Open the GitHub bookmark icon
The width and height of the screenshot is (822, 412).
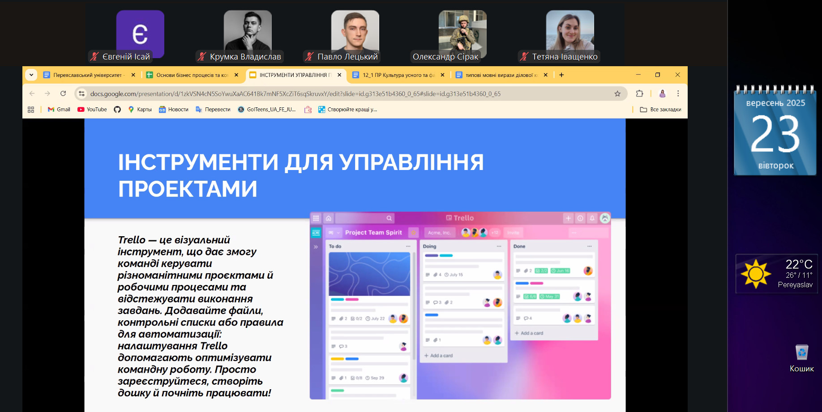[117, 110]
